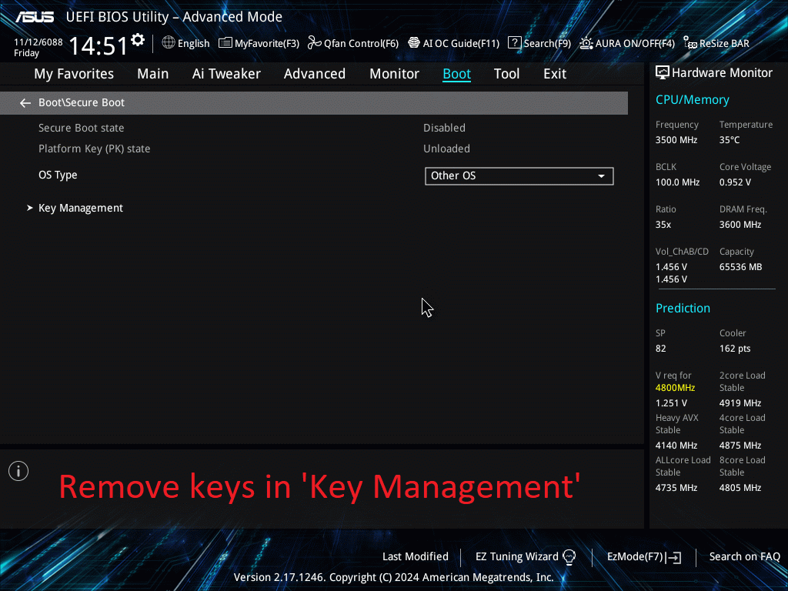Image resolution: width=788 pixels, height=591 pixels.
Task: Click the OS Type dropdown arrow
Action: click(x=602, y=176)
